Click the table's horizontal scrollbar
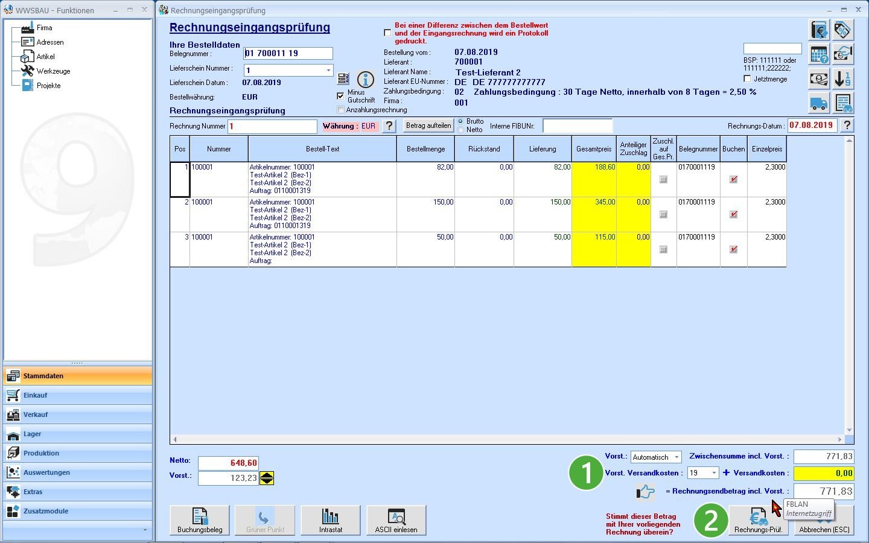Image resolution: width=869 pixels, height=543 pixels. (x=507, y=439)
